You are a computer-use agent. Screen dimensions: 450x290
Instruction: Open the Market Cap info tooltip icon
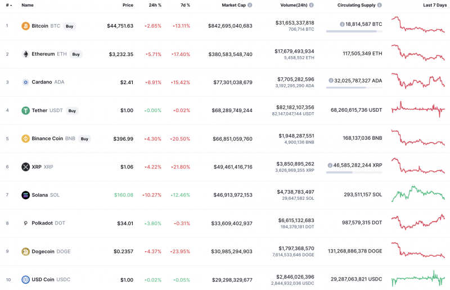(x=250, y=5)
